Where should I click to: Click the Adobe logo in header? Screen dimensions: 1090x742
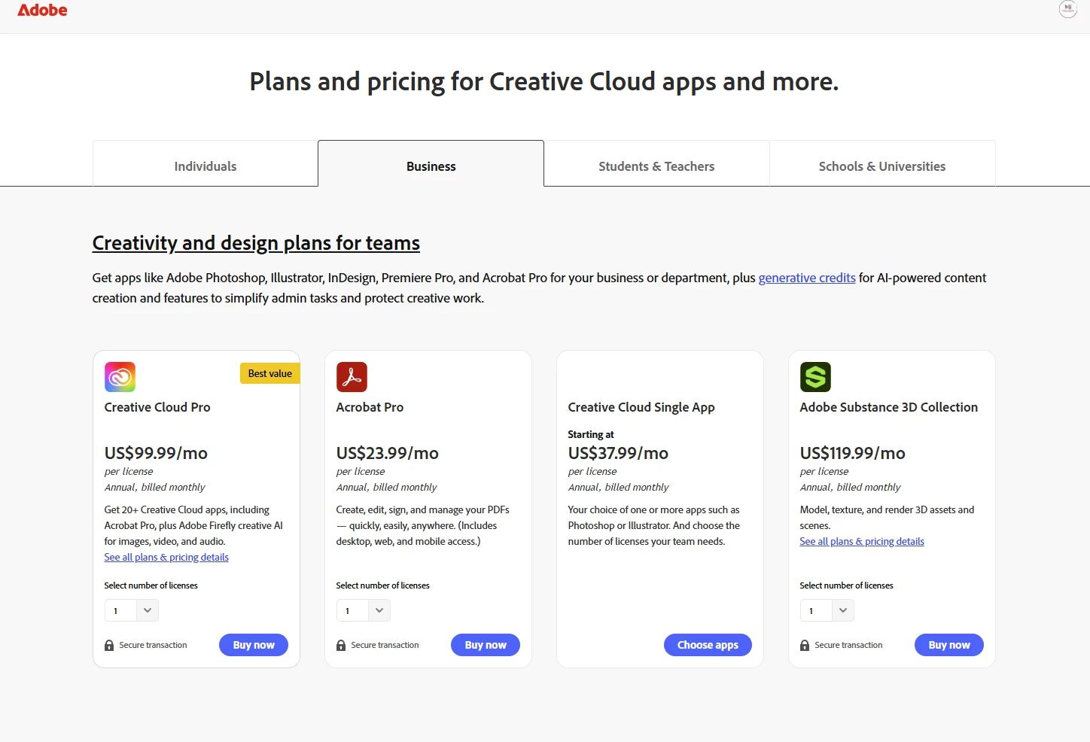click(42, 10)
